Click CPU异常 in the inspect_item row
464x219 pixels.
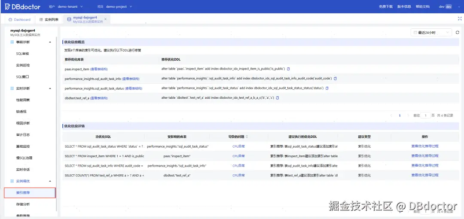click(x=238, y=156)
